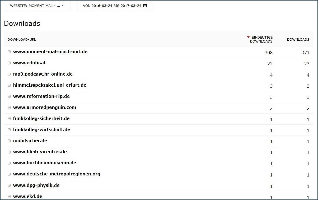Image resolution: width=318 pixels, height=200 pixels.
Task: Expand www.buchheimmuseum.de row
Action: (9, 163)
